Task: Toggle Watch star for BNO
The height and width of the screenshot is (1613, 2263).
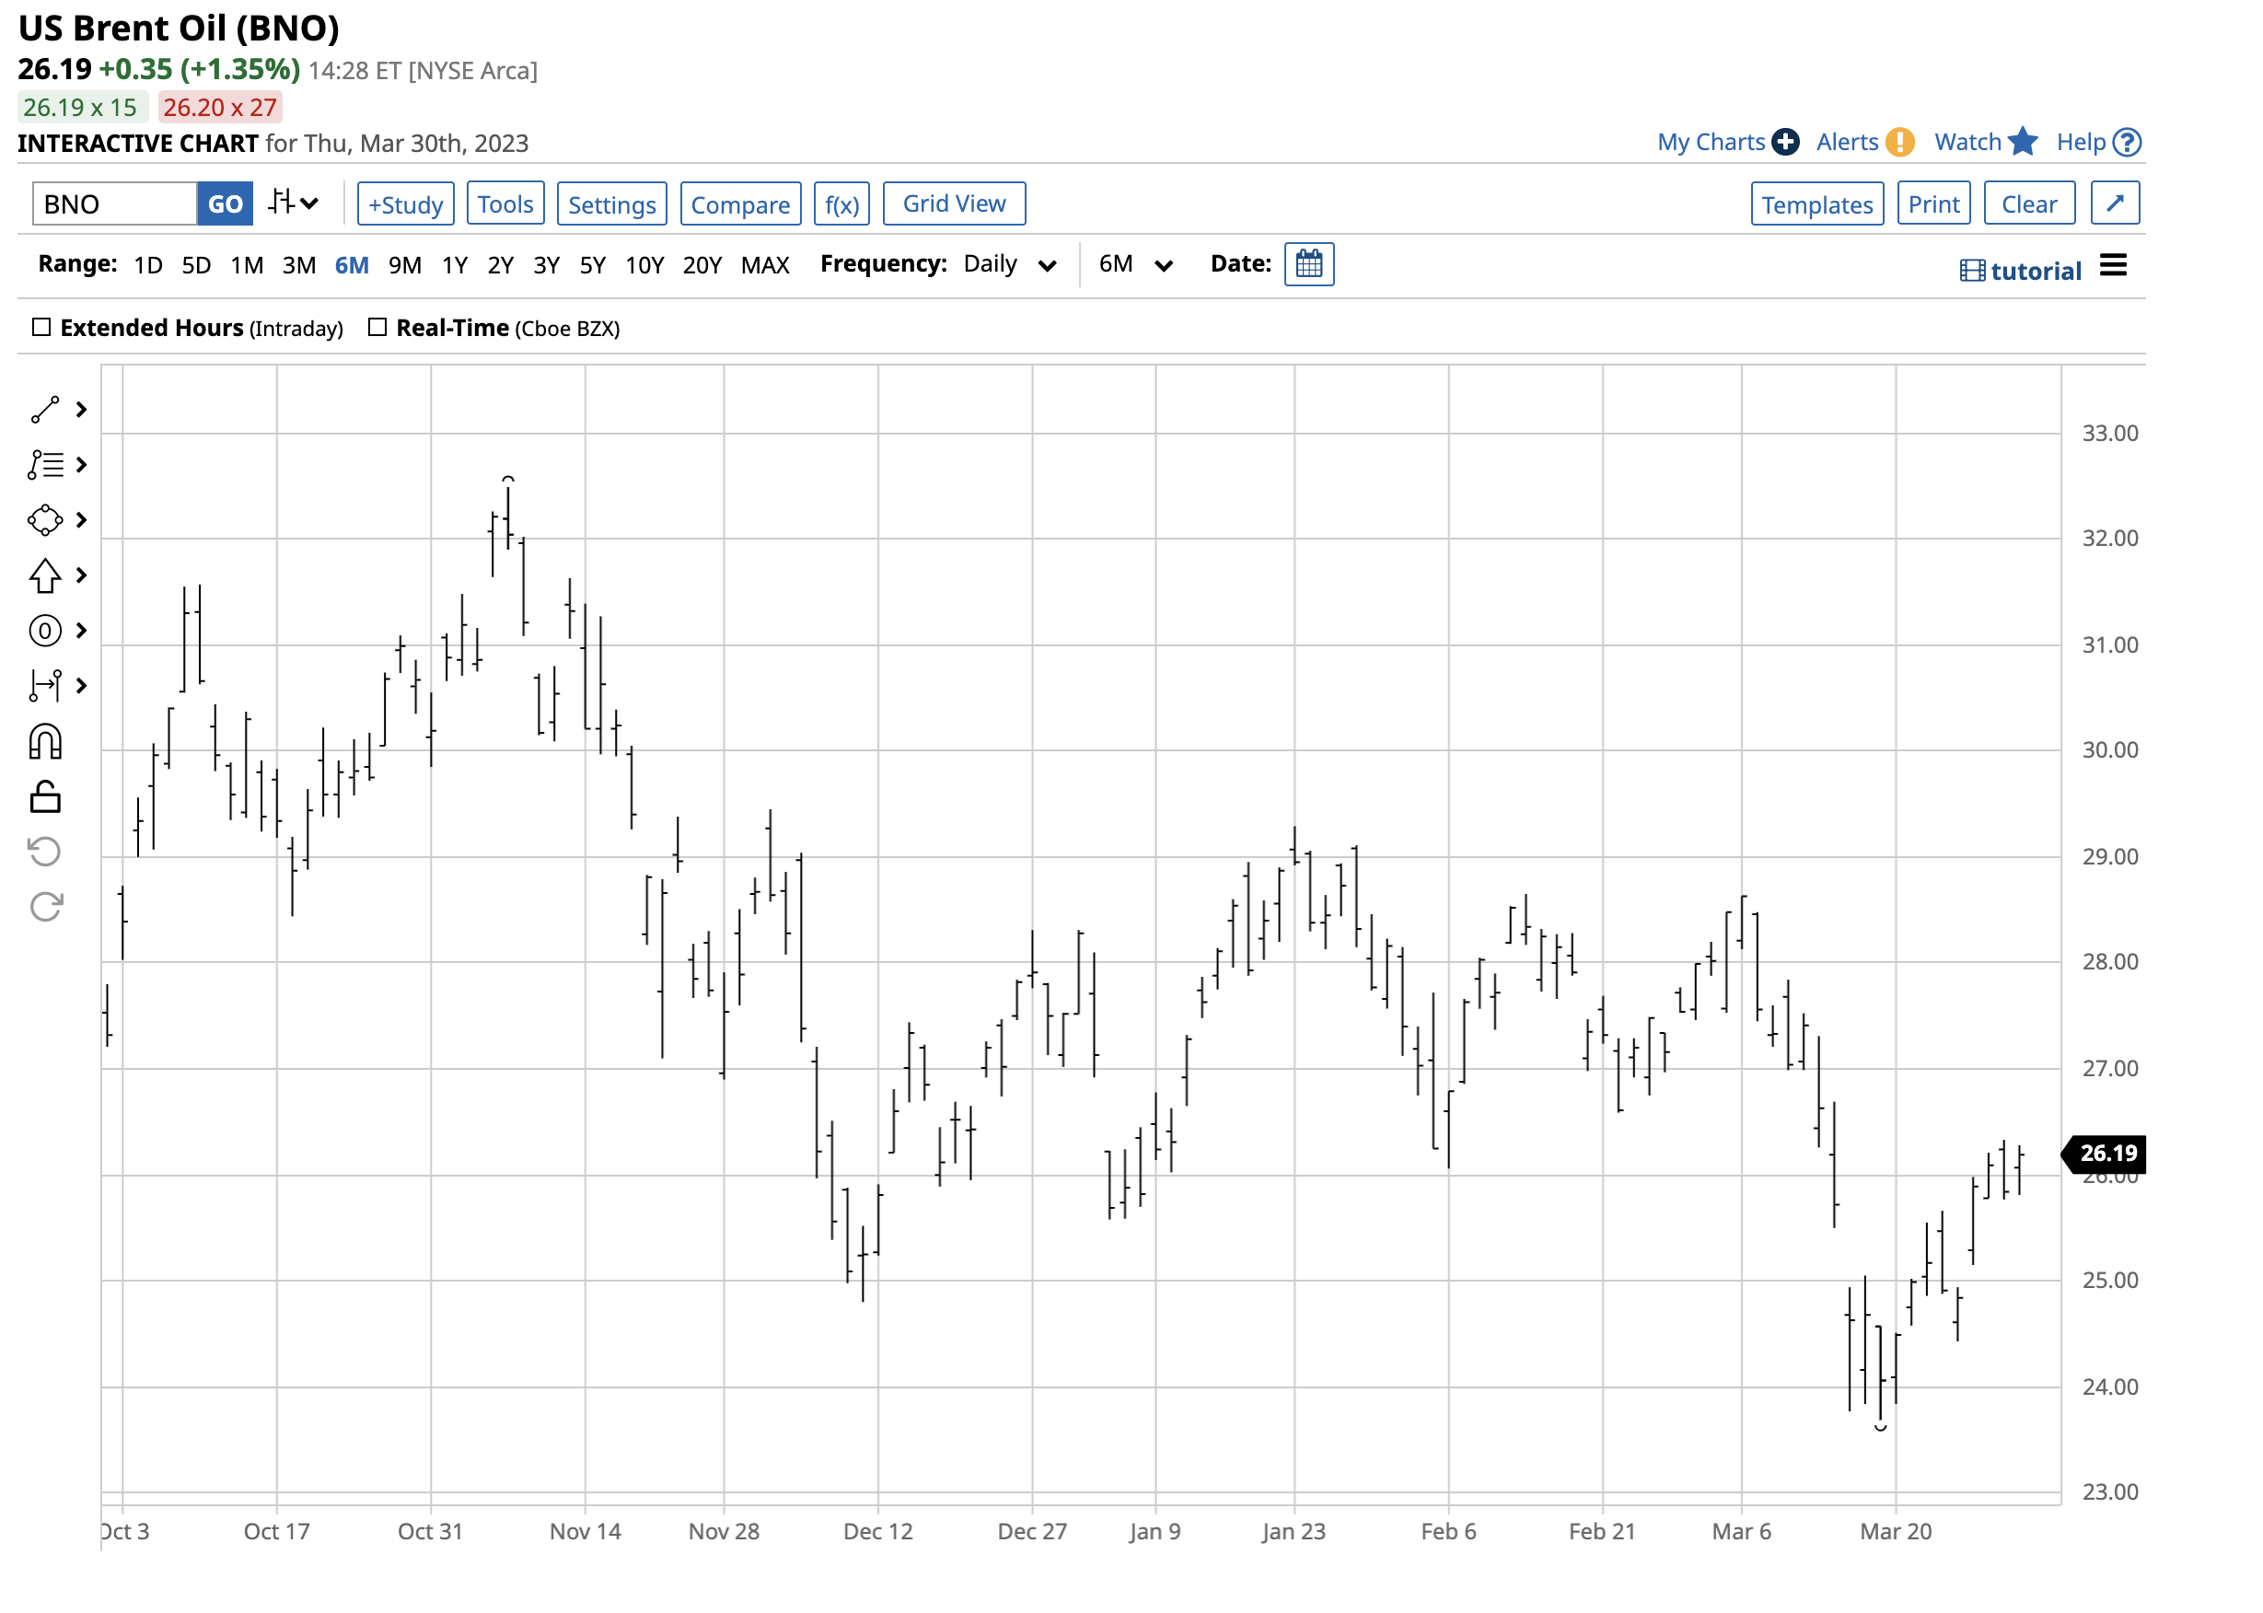Action: tap(2022, 142)
